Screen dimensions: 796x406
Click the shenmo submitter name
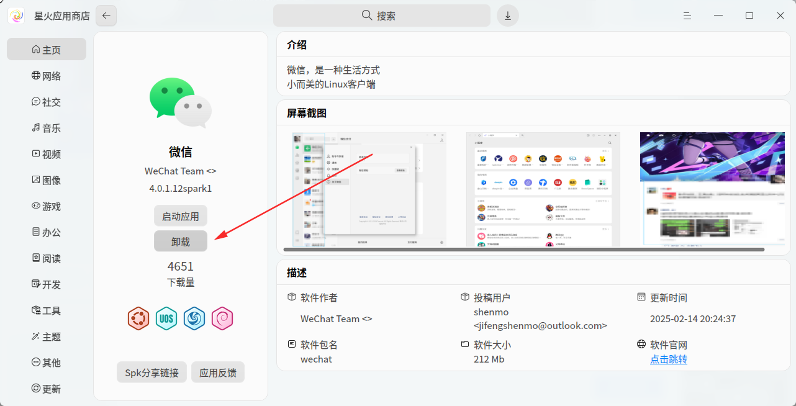[x=491, y=312]
